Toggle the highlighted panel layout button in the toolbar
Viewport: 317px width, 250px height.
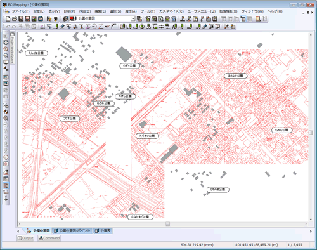click(x=243, y=19)
